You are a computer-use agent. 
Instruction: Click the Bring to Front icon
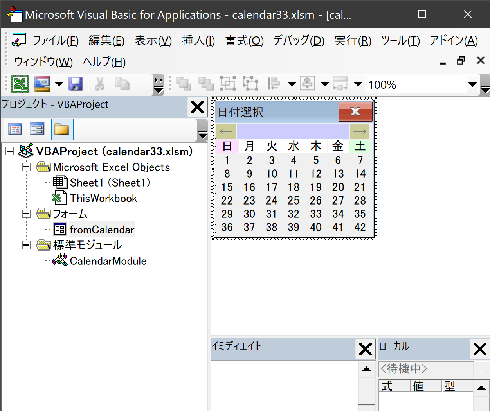point(184,84)
